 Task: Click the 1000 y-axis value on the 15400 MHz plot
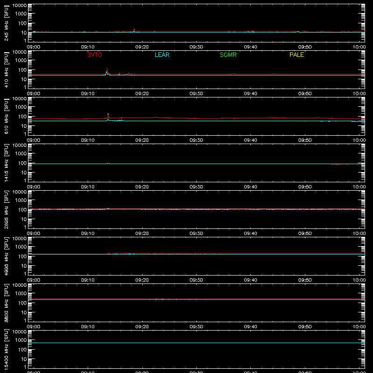tap(21, 340)
